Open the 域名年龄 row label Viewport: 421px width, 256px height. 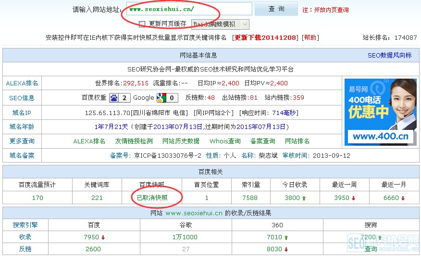22,127
